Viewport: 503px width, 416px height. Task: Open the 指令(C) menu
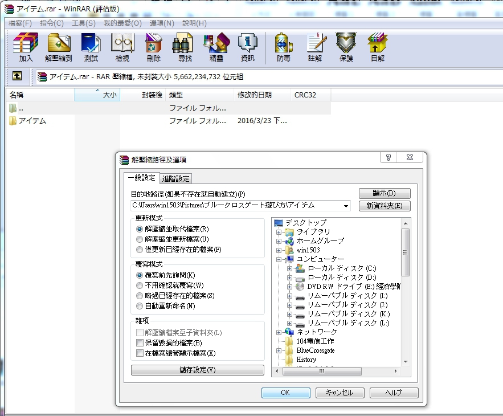[52, 23]
